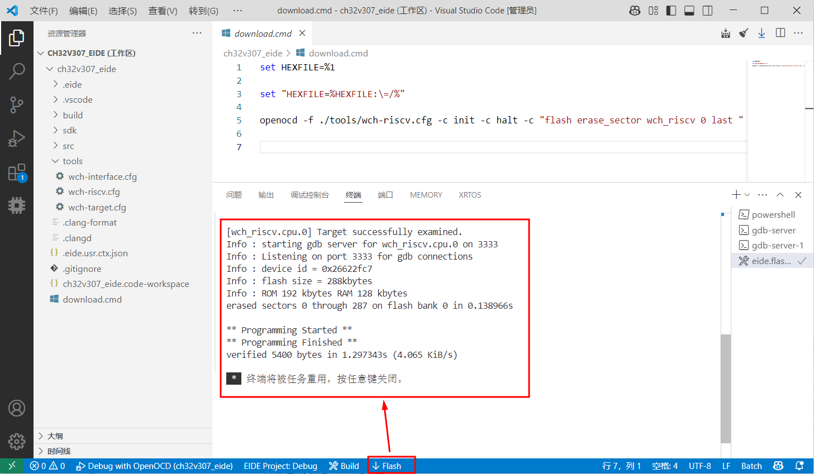
Task: Maximize the panel size chevron
Action: (x=780, y=195)
